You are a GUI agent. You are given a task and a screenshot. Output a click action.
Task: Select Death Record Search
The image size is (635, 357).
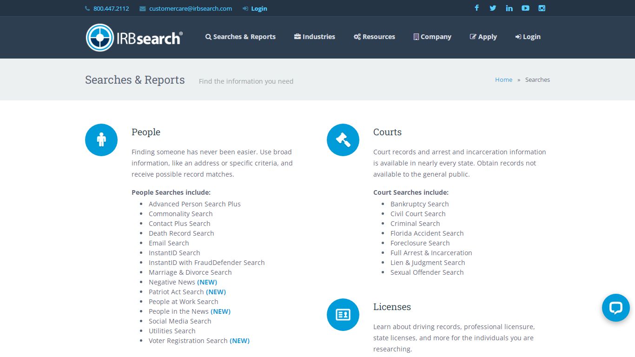tap(181, 233)
